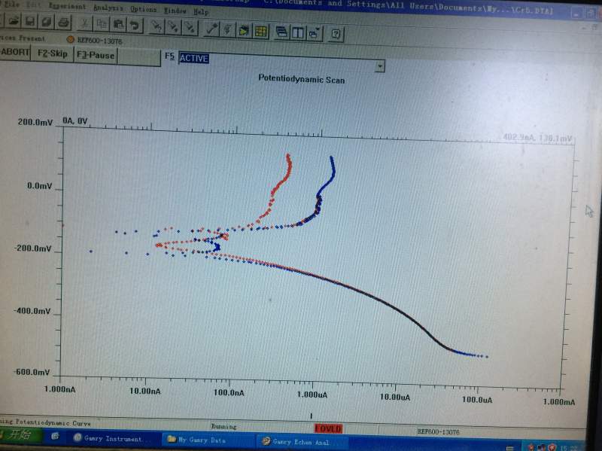
Task: Click the red I OVLD status indicator
Action: point(328,428)
